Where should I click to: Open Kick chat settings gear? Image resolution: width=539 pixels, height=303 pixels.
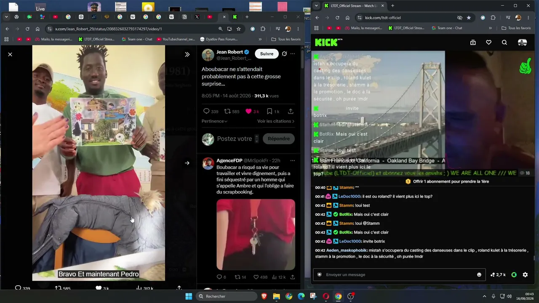pyautogui.click(x=525, y=275)
